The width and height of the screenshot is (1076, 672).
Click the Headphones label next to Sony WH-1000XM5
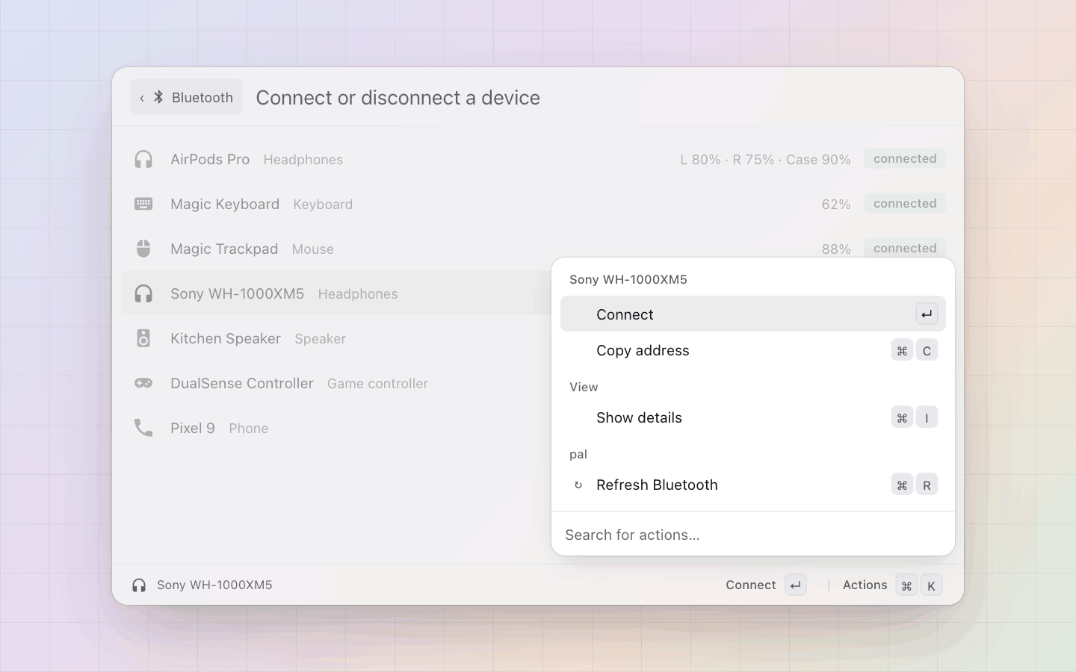pos(358,294)
